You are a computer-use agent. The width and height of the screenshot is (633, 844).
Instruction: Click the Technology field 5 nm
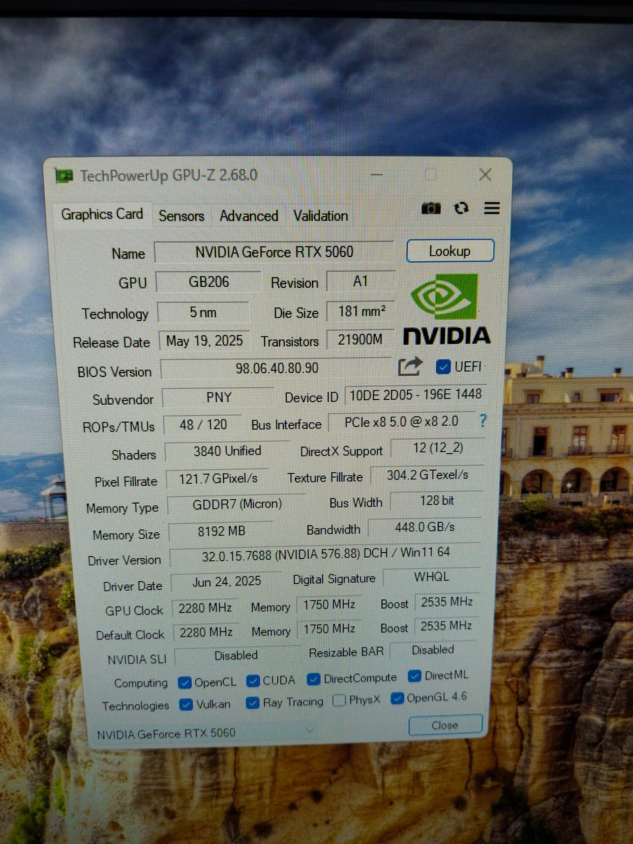tap(203, 313)
